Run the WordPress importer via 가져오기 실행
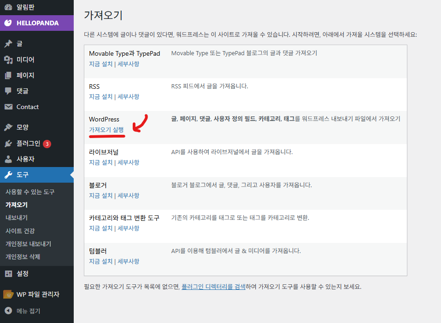The image size is (441, 323). tap(106, 129)
